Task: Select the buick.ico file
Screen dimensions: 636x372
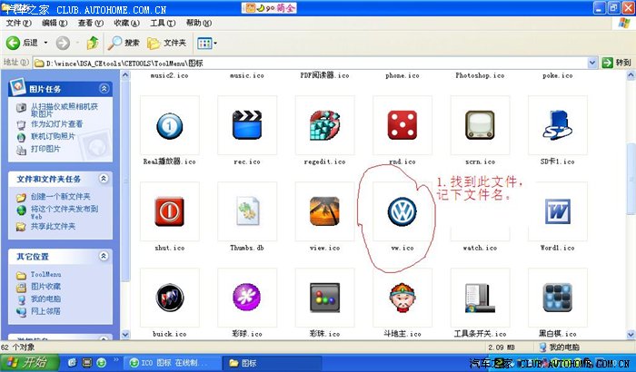Action: point(169,299)
